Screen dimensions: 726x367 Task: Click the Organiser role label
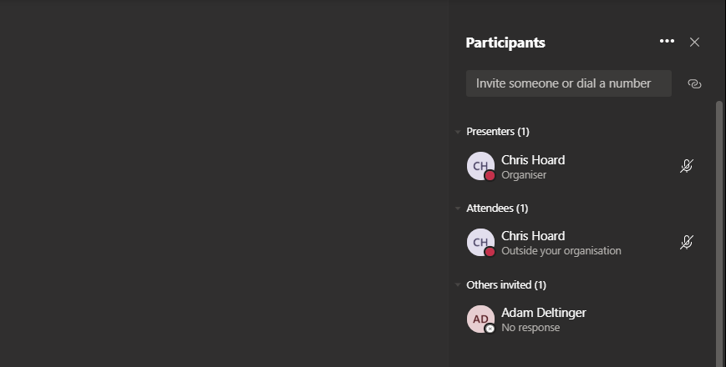pyautogui.click(x=524, y=175)
